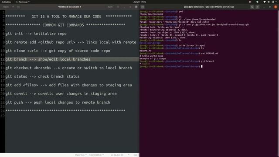Click the 'git add <files>' line
Screen dimensions: 279x157
point(69,85)
